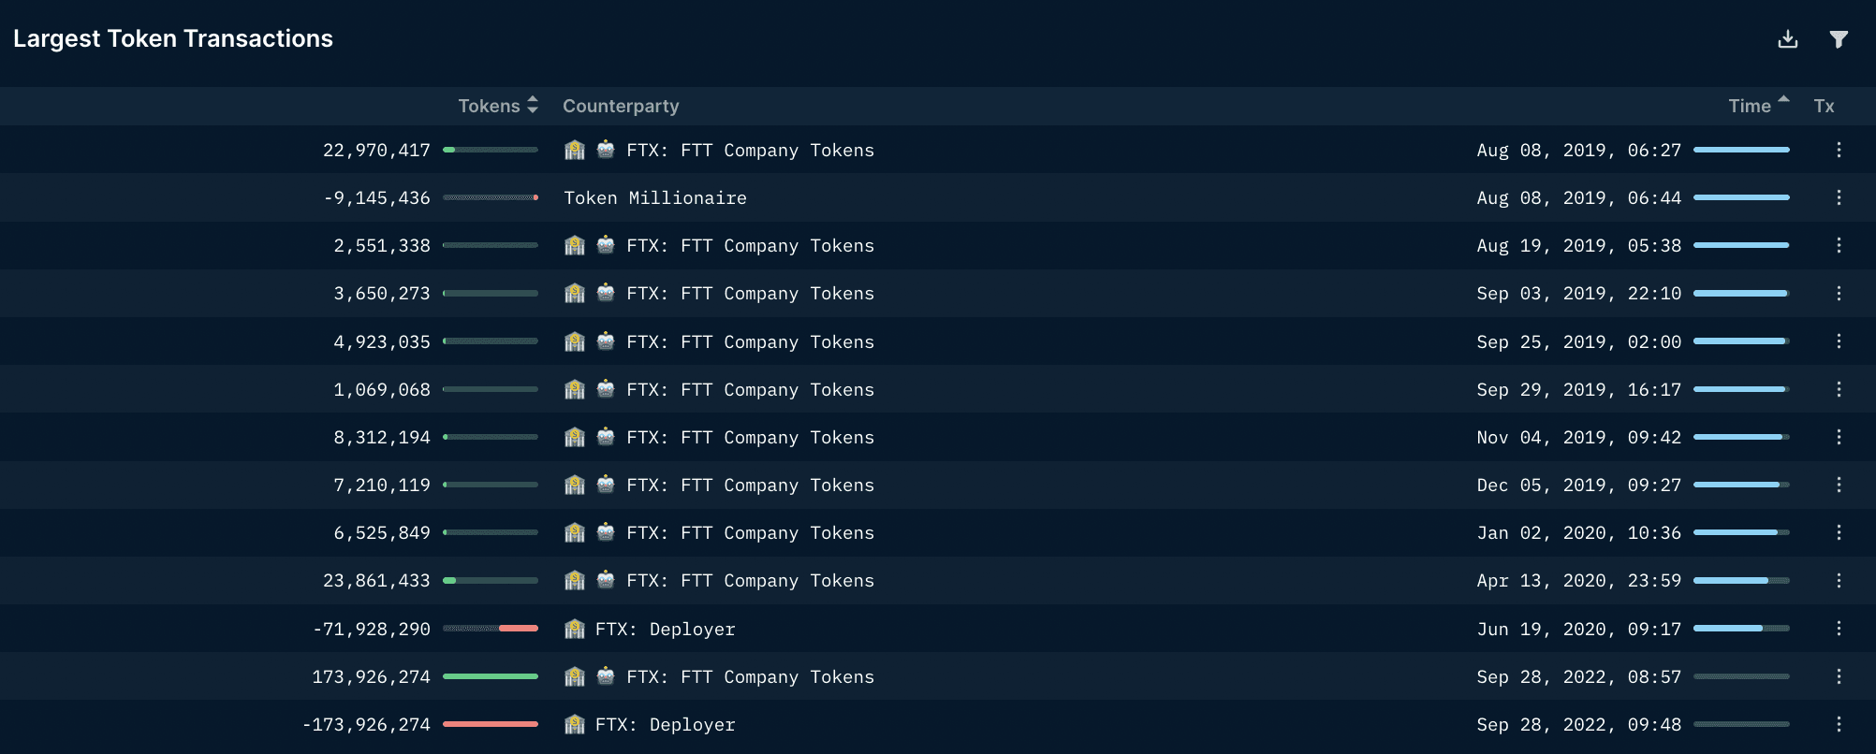
Task: Open the transaction menu for Nov 04, 2019, 09:42
Action: (x=1839, y=437)
